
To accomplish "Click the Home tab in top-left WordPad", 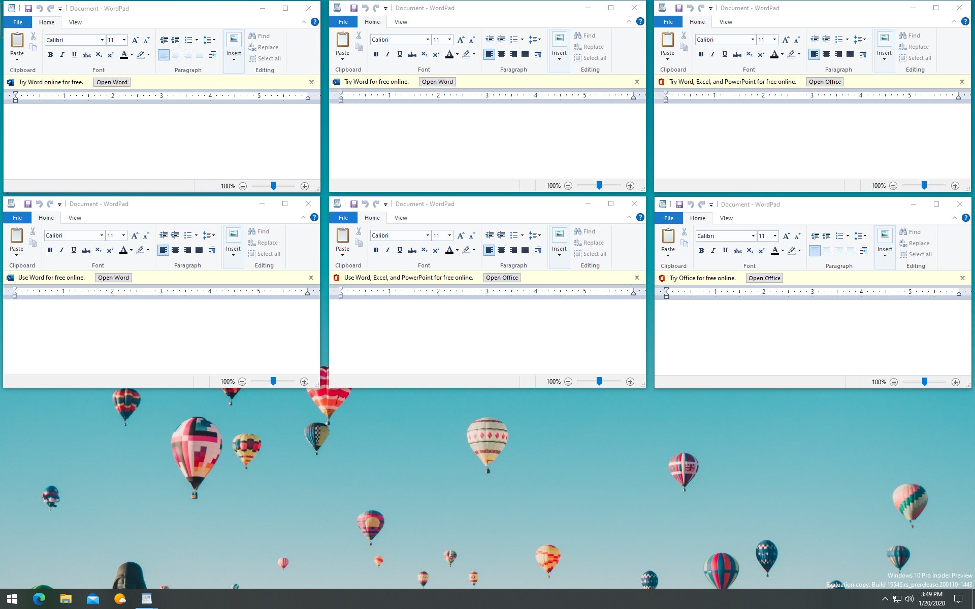I will pyautogui.click(x=46, y=22).
